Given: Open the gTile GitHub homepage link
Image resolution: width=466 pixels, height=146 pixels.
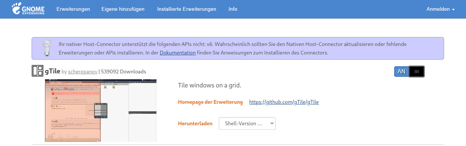Looking at the screenshot, I should [x=284, y=102].
